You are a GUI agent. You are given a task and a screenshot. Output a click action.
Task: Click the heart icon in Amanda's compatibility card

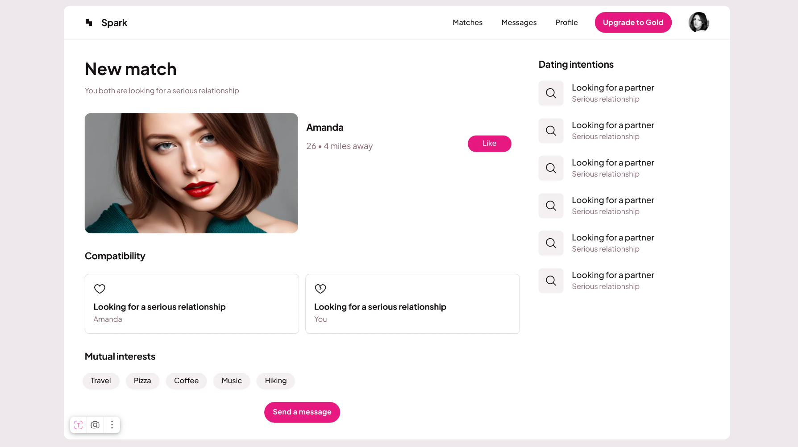(x=100, y=289)
